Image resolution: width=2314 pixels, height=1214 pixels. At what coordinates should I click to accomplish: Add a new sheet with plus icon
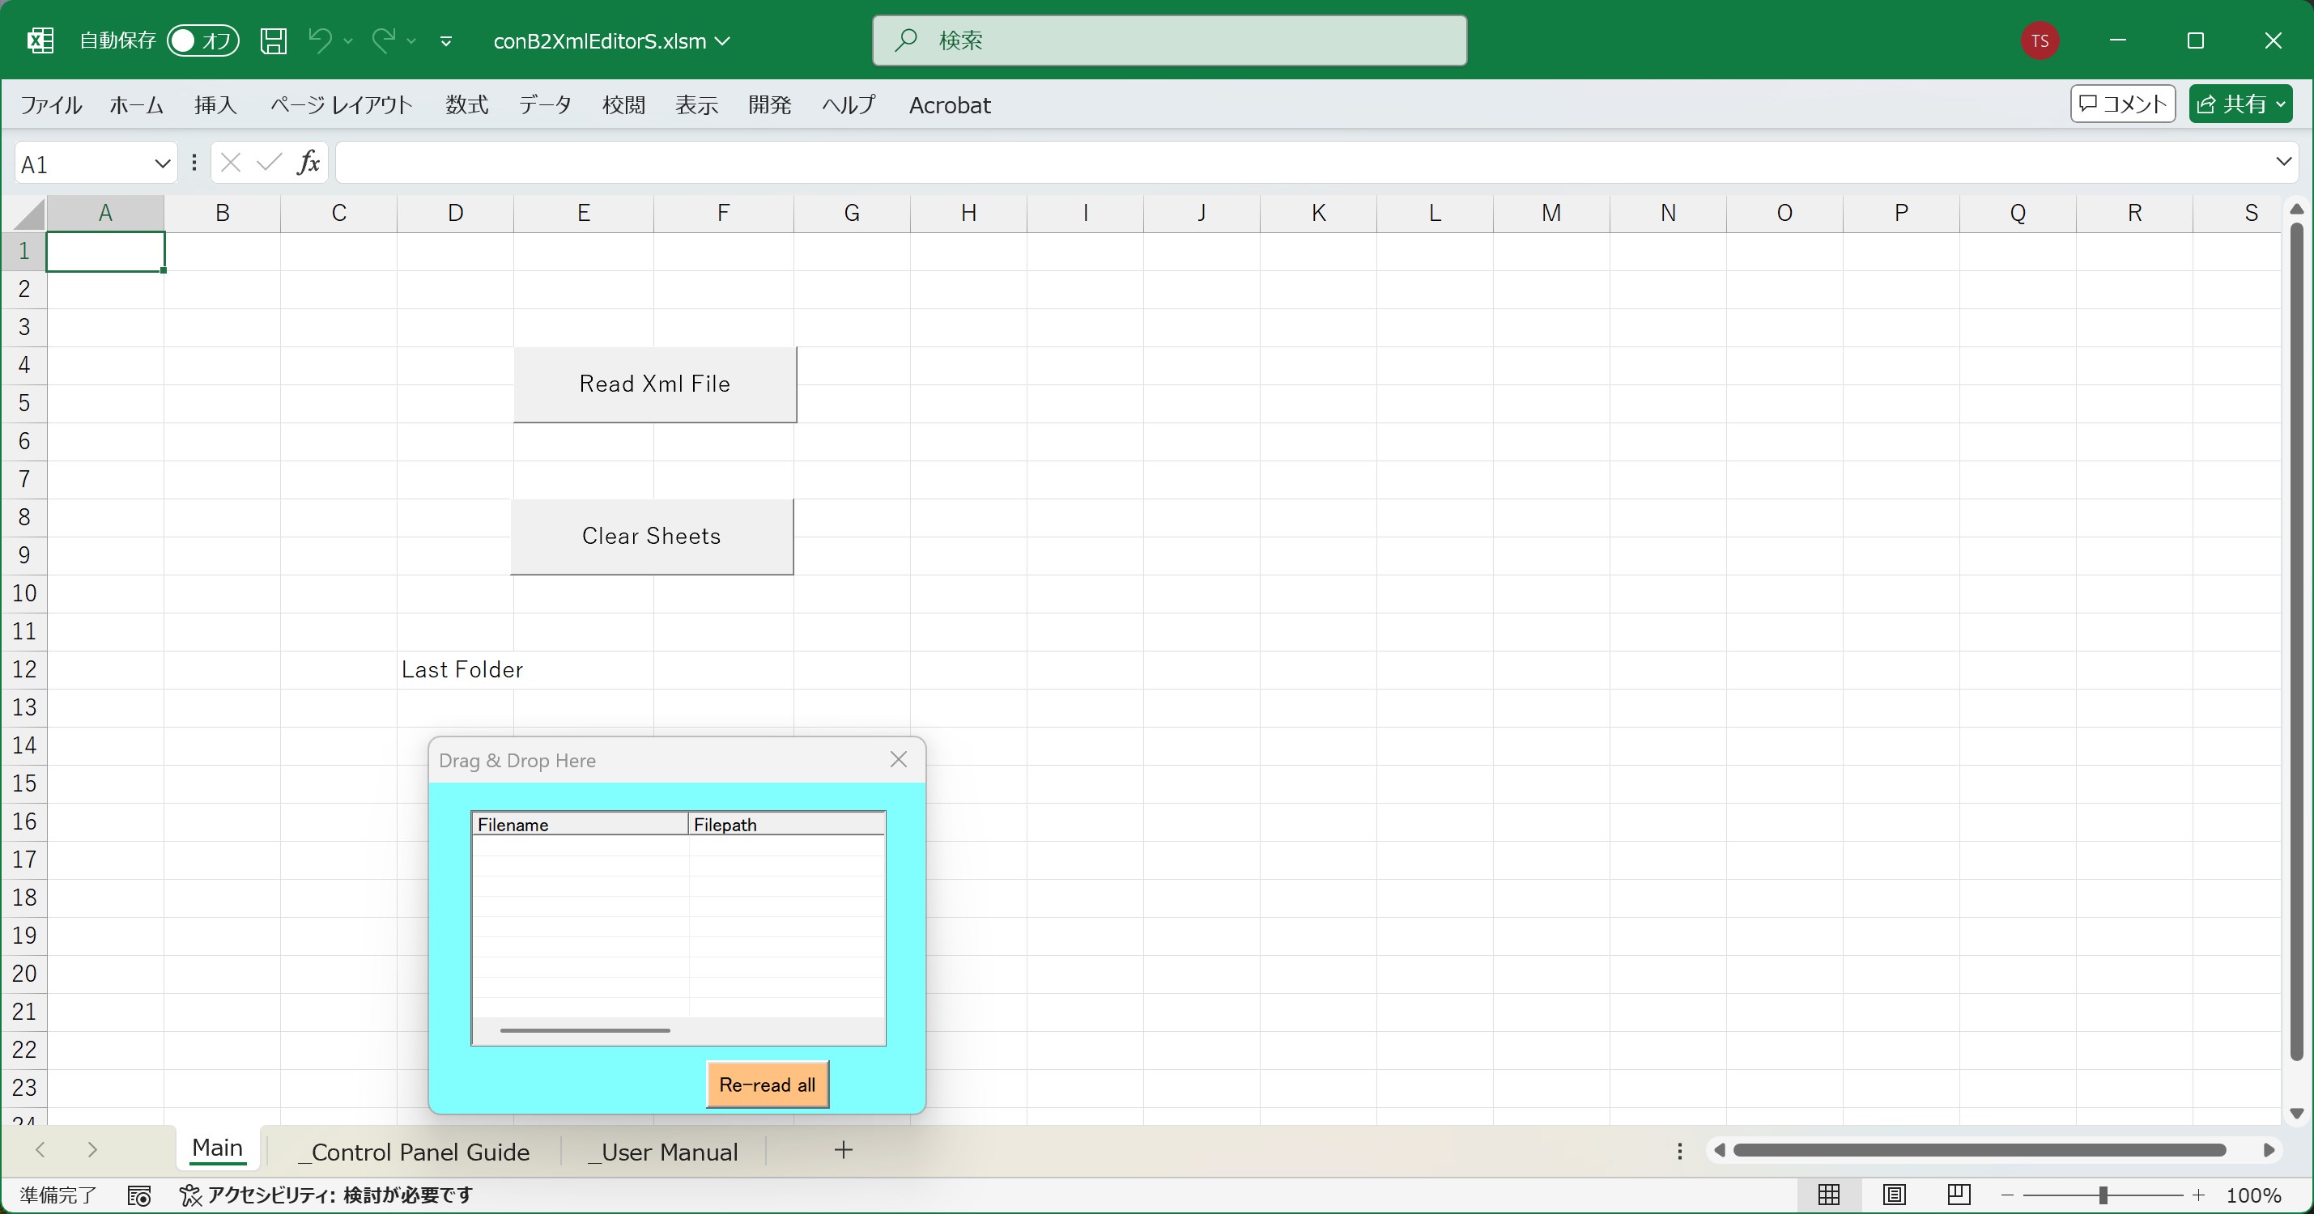pyautogui.click(x=843, y=1150)
